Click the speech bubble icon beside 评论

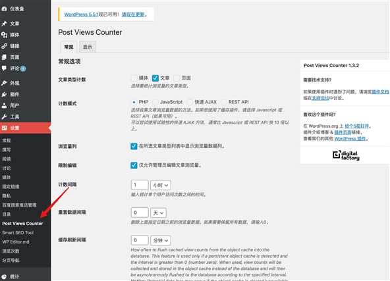point(4,68)
